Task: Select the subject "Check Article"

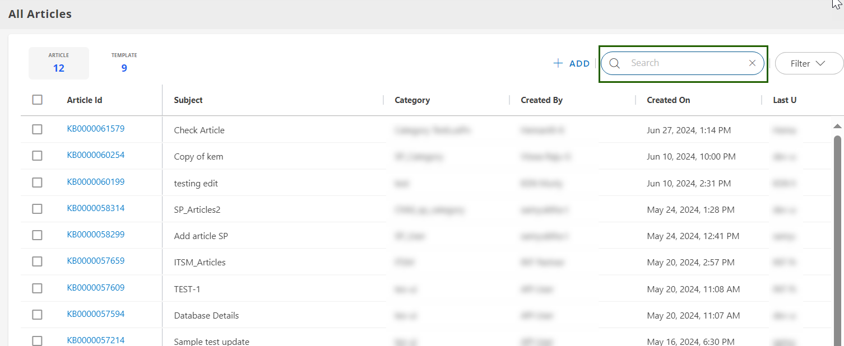Action: [x=199, y=130]
